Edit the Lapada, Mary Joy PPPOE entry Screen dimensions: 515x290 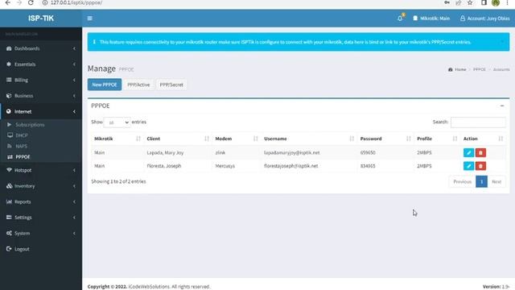pos(468,152)
